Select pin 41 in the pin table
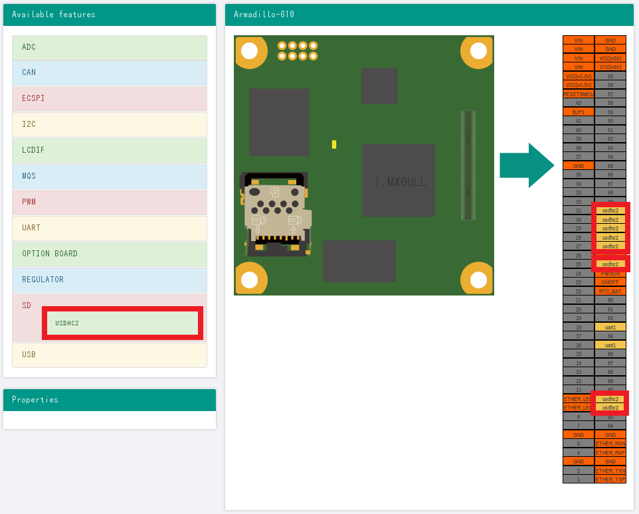This screenshot has width=639, height=514. [579, 121]
